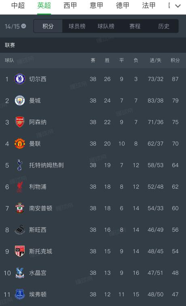Viewport: 186px width, 306px height.
Task: Select the 德甲 league tab
Action: tap(123, 6)
